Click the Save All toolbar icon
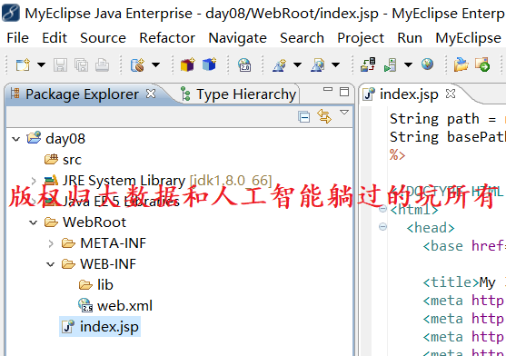Screen dimensions: 506x356 82,64
